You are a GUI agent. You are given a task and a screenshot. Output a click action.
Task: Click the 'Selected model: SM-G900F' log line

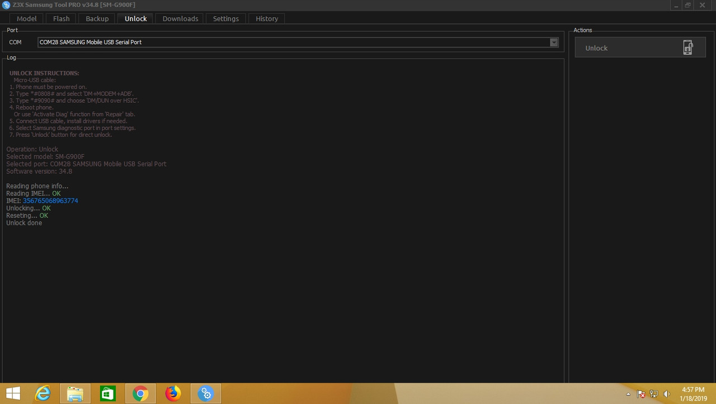45,156
